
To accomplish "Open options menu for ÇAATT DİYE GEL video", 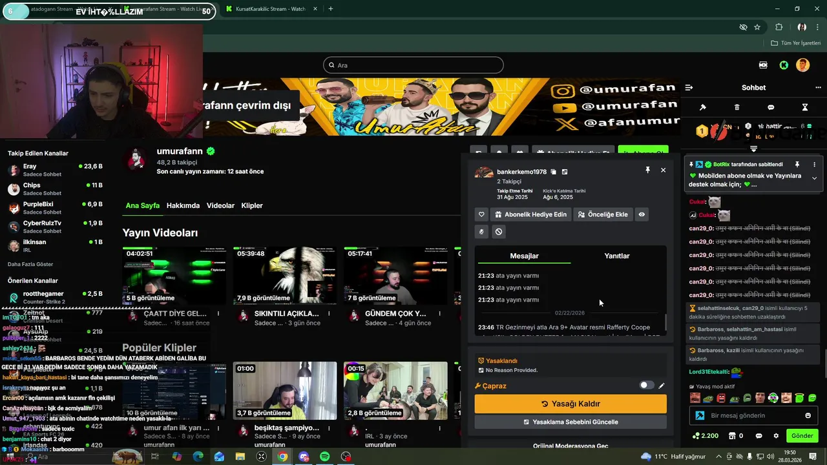I will click(218, 314).
